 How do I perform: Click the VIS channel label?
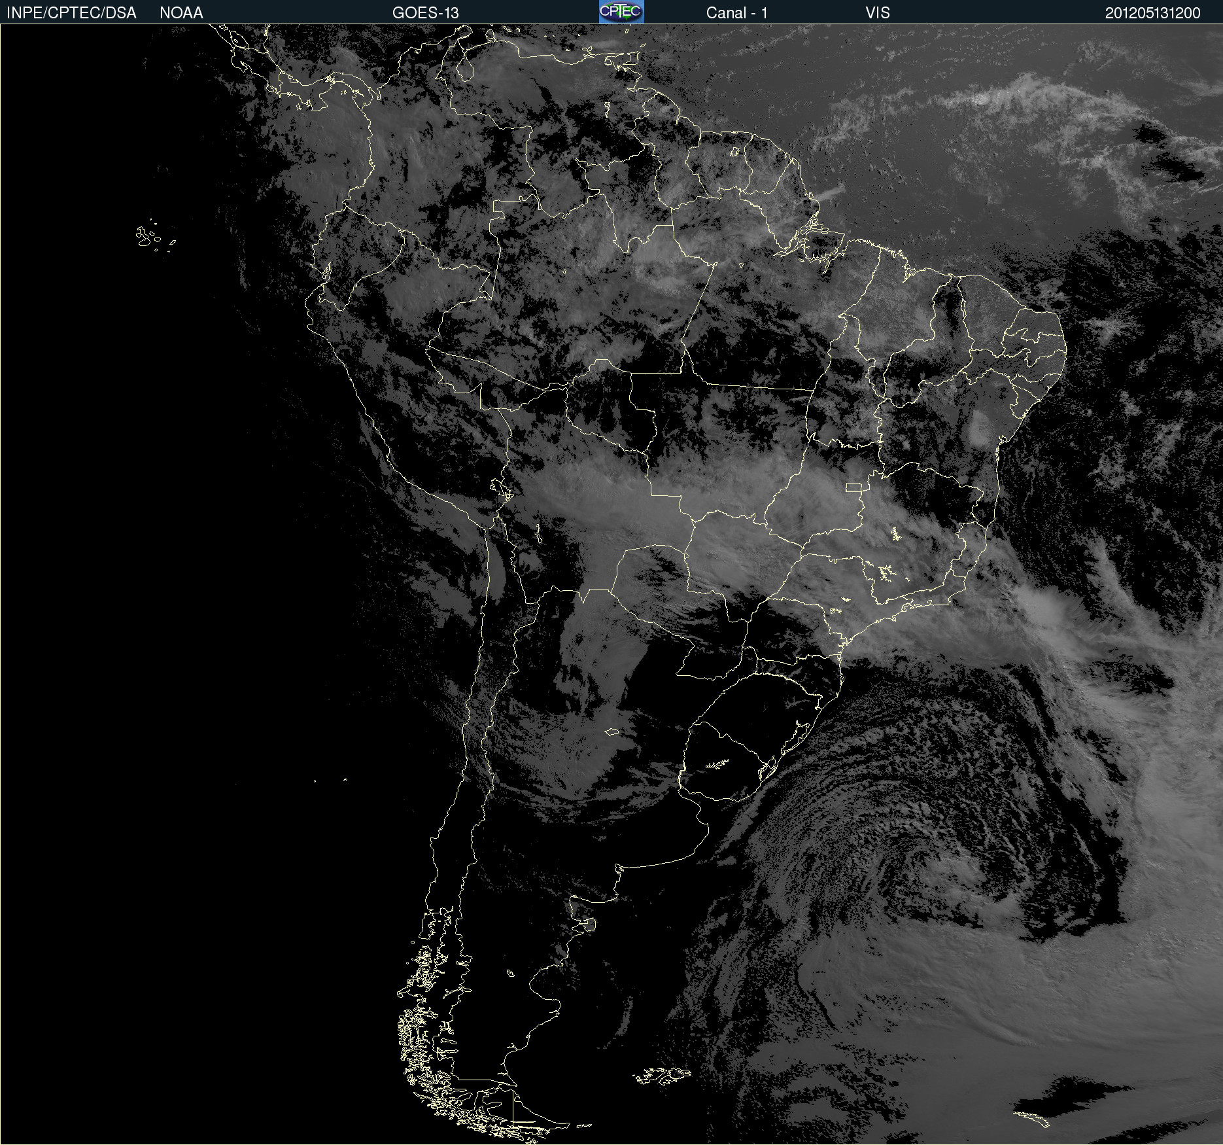878,13
